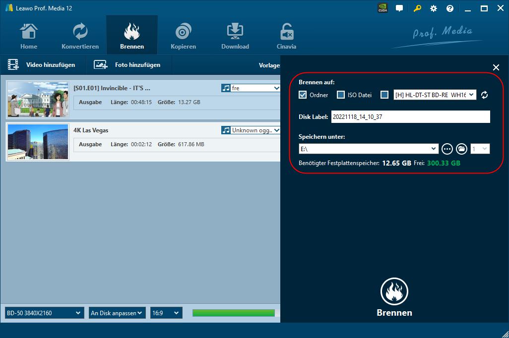The height and width of the screenshot is (338, 509).
Task: Click the 4K Las Vegas title
Action: pyautogui.click(x=91, y=130)
